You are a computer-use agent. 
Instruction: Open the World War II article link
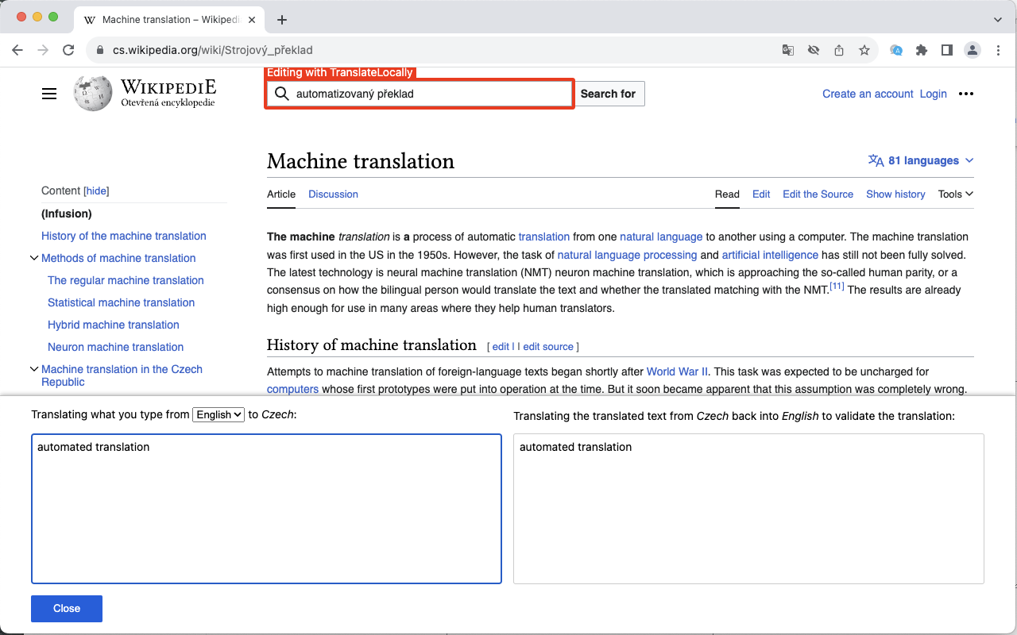pyautogui.click(x=677, y=371)
